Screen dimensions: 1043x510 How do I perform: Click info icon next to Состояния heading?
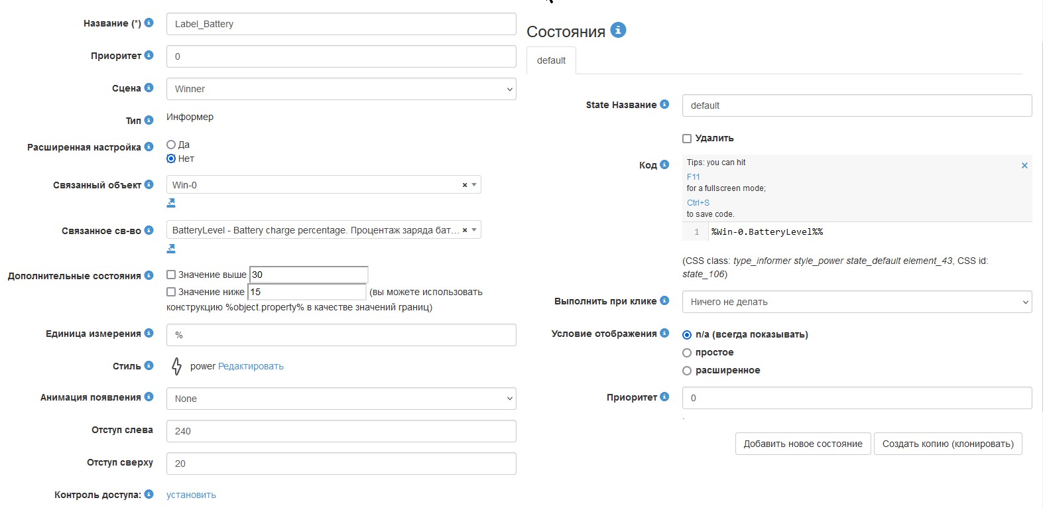point(618,30)
